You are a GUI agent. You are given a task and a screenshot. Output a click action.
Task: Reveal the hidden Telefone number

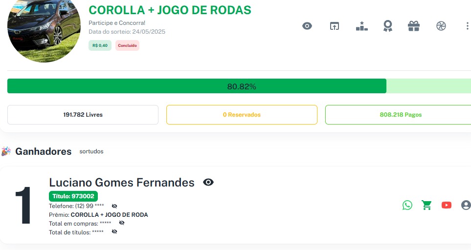pyautogui.click(x=114, y=206)
